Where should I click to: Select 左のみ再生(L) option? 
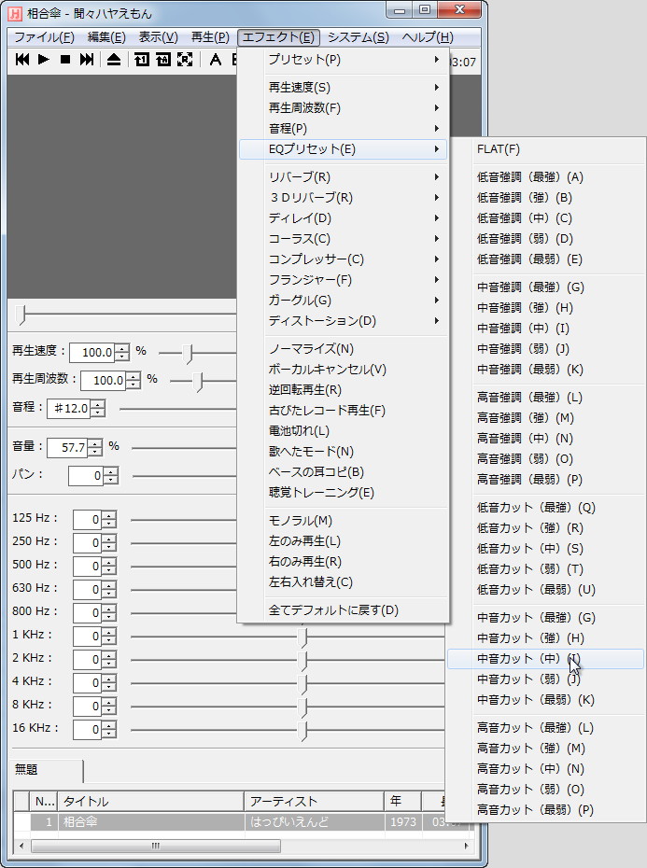[343, 540]
